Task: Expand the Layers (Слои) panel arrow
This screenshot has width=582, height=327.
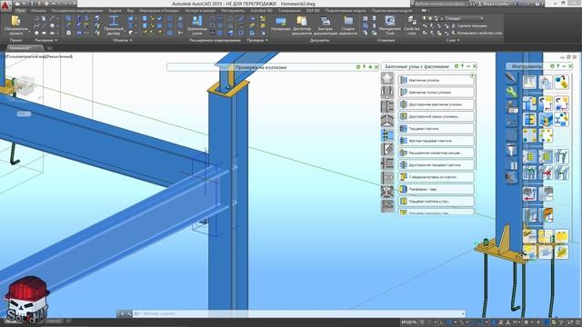Action: 458,40
